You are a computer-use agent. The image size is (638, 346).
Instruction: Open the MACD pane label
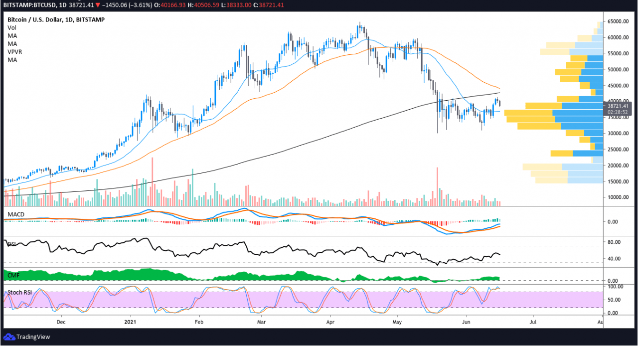coord(15,214)
